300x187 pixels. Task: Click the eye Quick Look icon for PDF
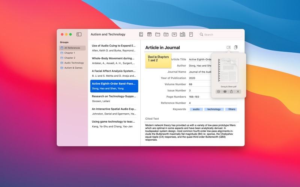tap(225, 92)
